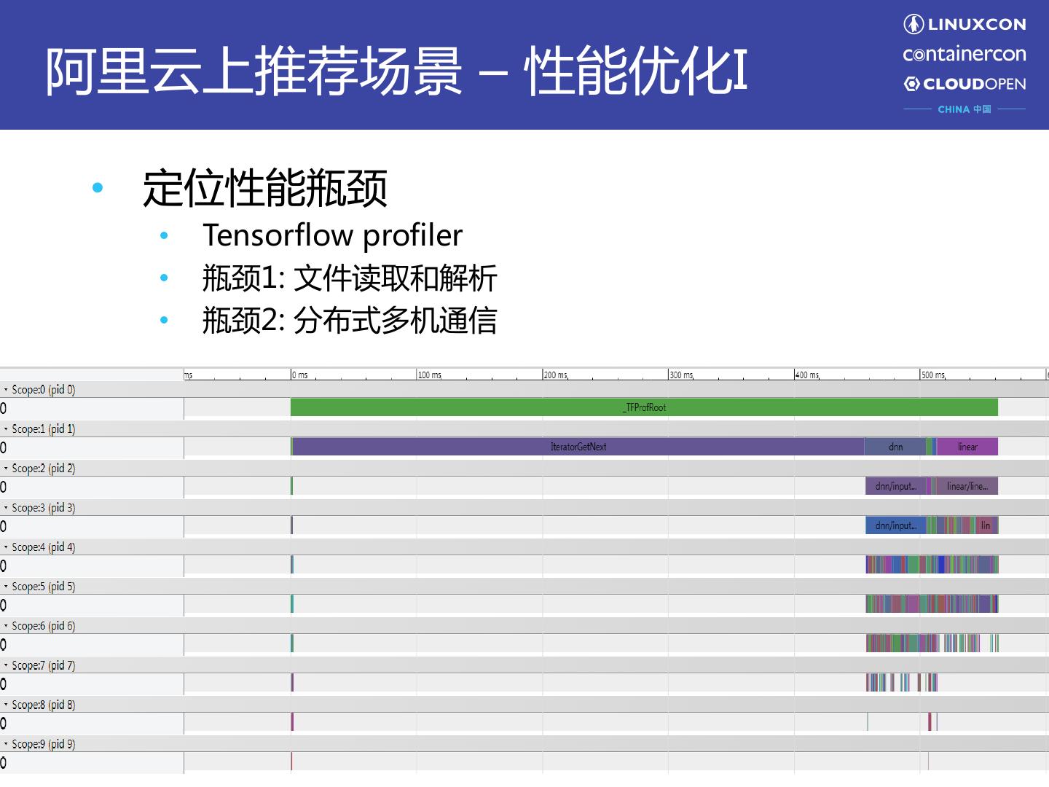Collapse the Scope:9 (pid 9) row
Viewport: 1049px width, 787px height.
pyautogui.click(x=6, y=744)
